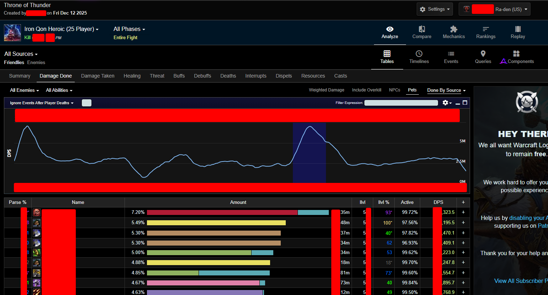Open the Settings dropdown
Viewport: 548px width, 295px height.
pyautogui.click(x=434, y=9)
